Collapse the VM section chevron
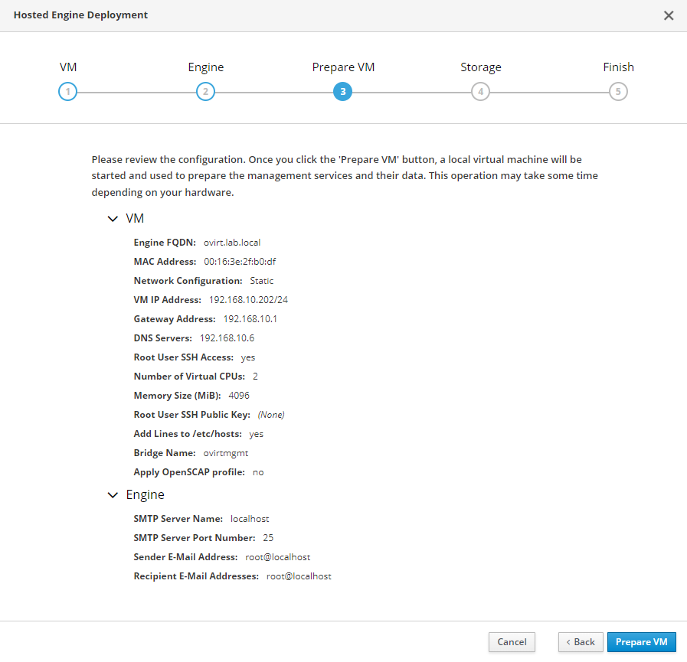 click(x=113, y=219)
